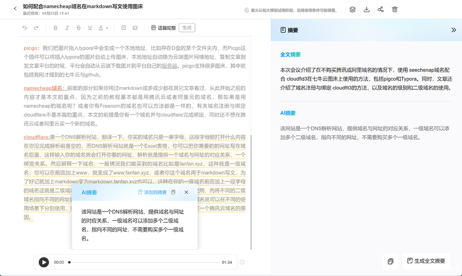Click the 生成 button in toolbar

click(x=187, y=28)
